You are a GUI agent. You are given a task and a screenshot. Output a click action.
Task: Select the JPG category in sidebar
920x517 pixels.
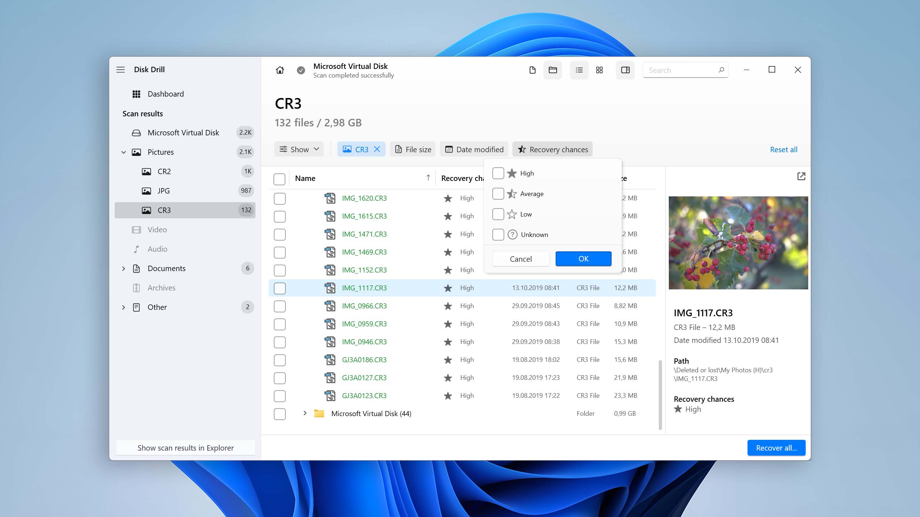185,191
